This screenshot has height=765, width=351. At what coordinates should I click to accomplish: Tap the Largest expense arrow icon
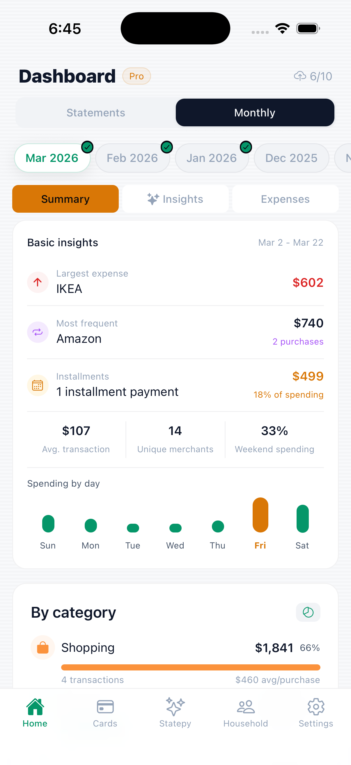point(38,282)
